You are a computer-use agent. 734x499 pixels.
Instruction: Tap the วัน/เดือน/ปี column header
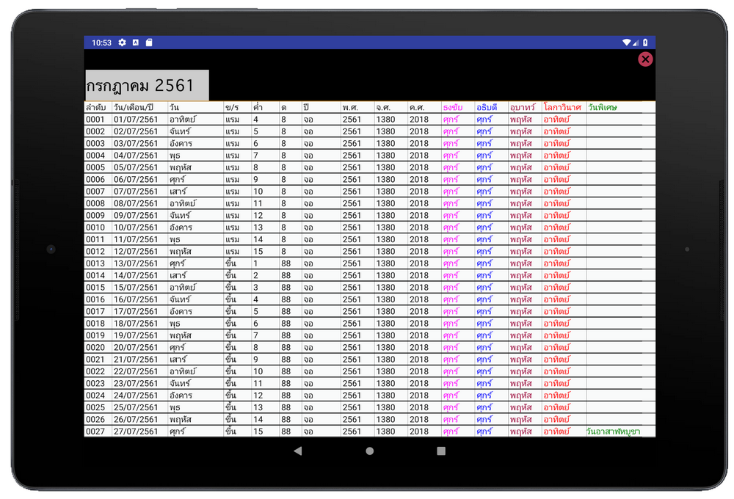(134, 108)
